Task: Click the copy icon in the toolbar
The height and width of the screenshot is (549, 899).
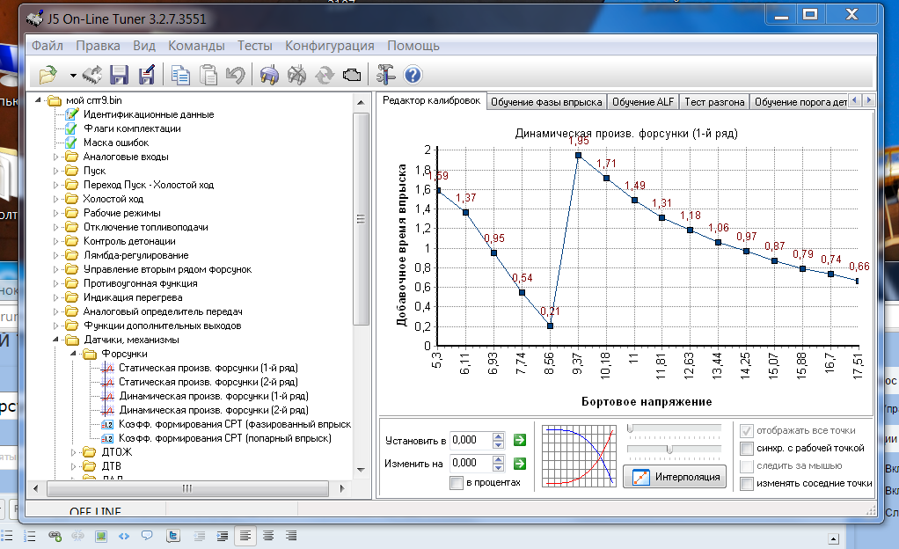Action: click(x=180, y=75)
